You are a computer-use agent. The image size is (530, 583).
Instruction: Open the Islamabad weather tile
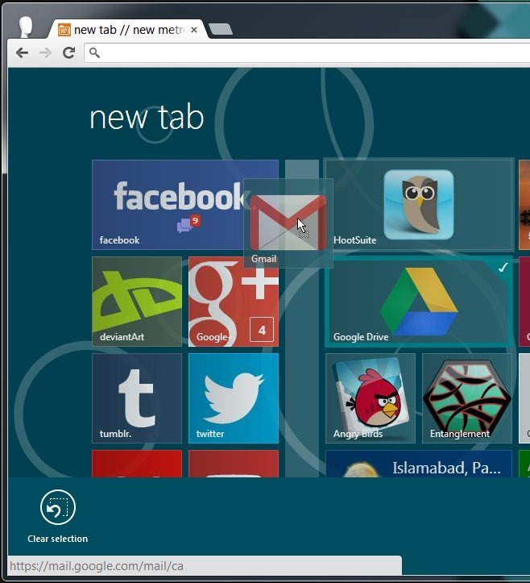point(419,464)
